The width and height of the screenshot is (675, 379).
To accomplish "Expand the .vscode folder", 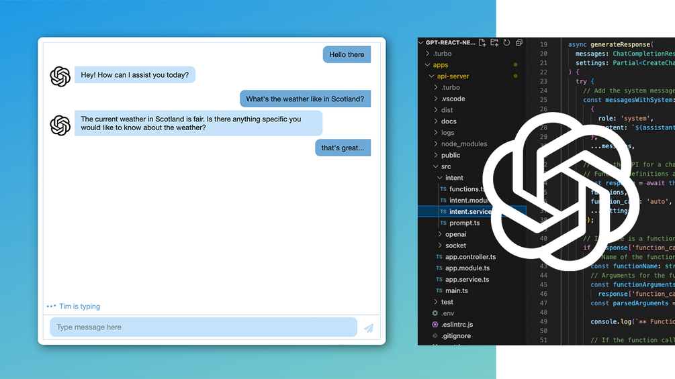I will click(436, 99).
